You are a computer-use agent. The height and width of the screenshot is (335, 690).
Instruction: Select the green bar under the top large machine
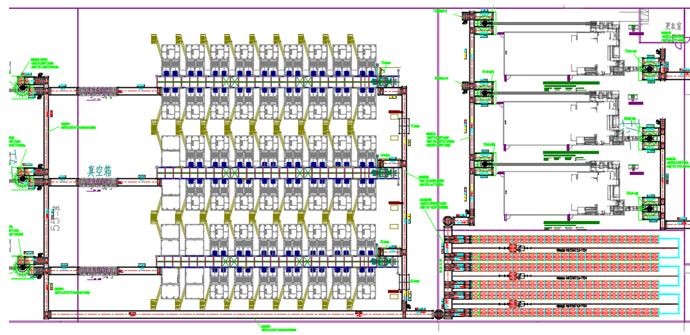pyautogui.click(x=571, y=82)
